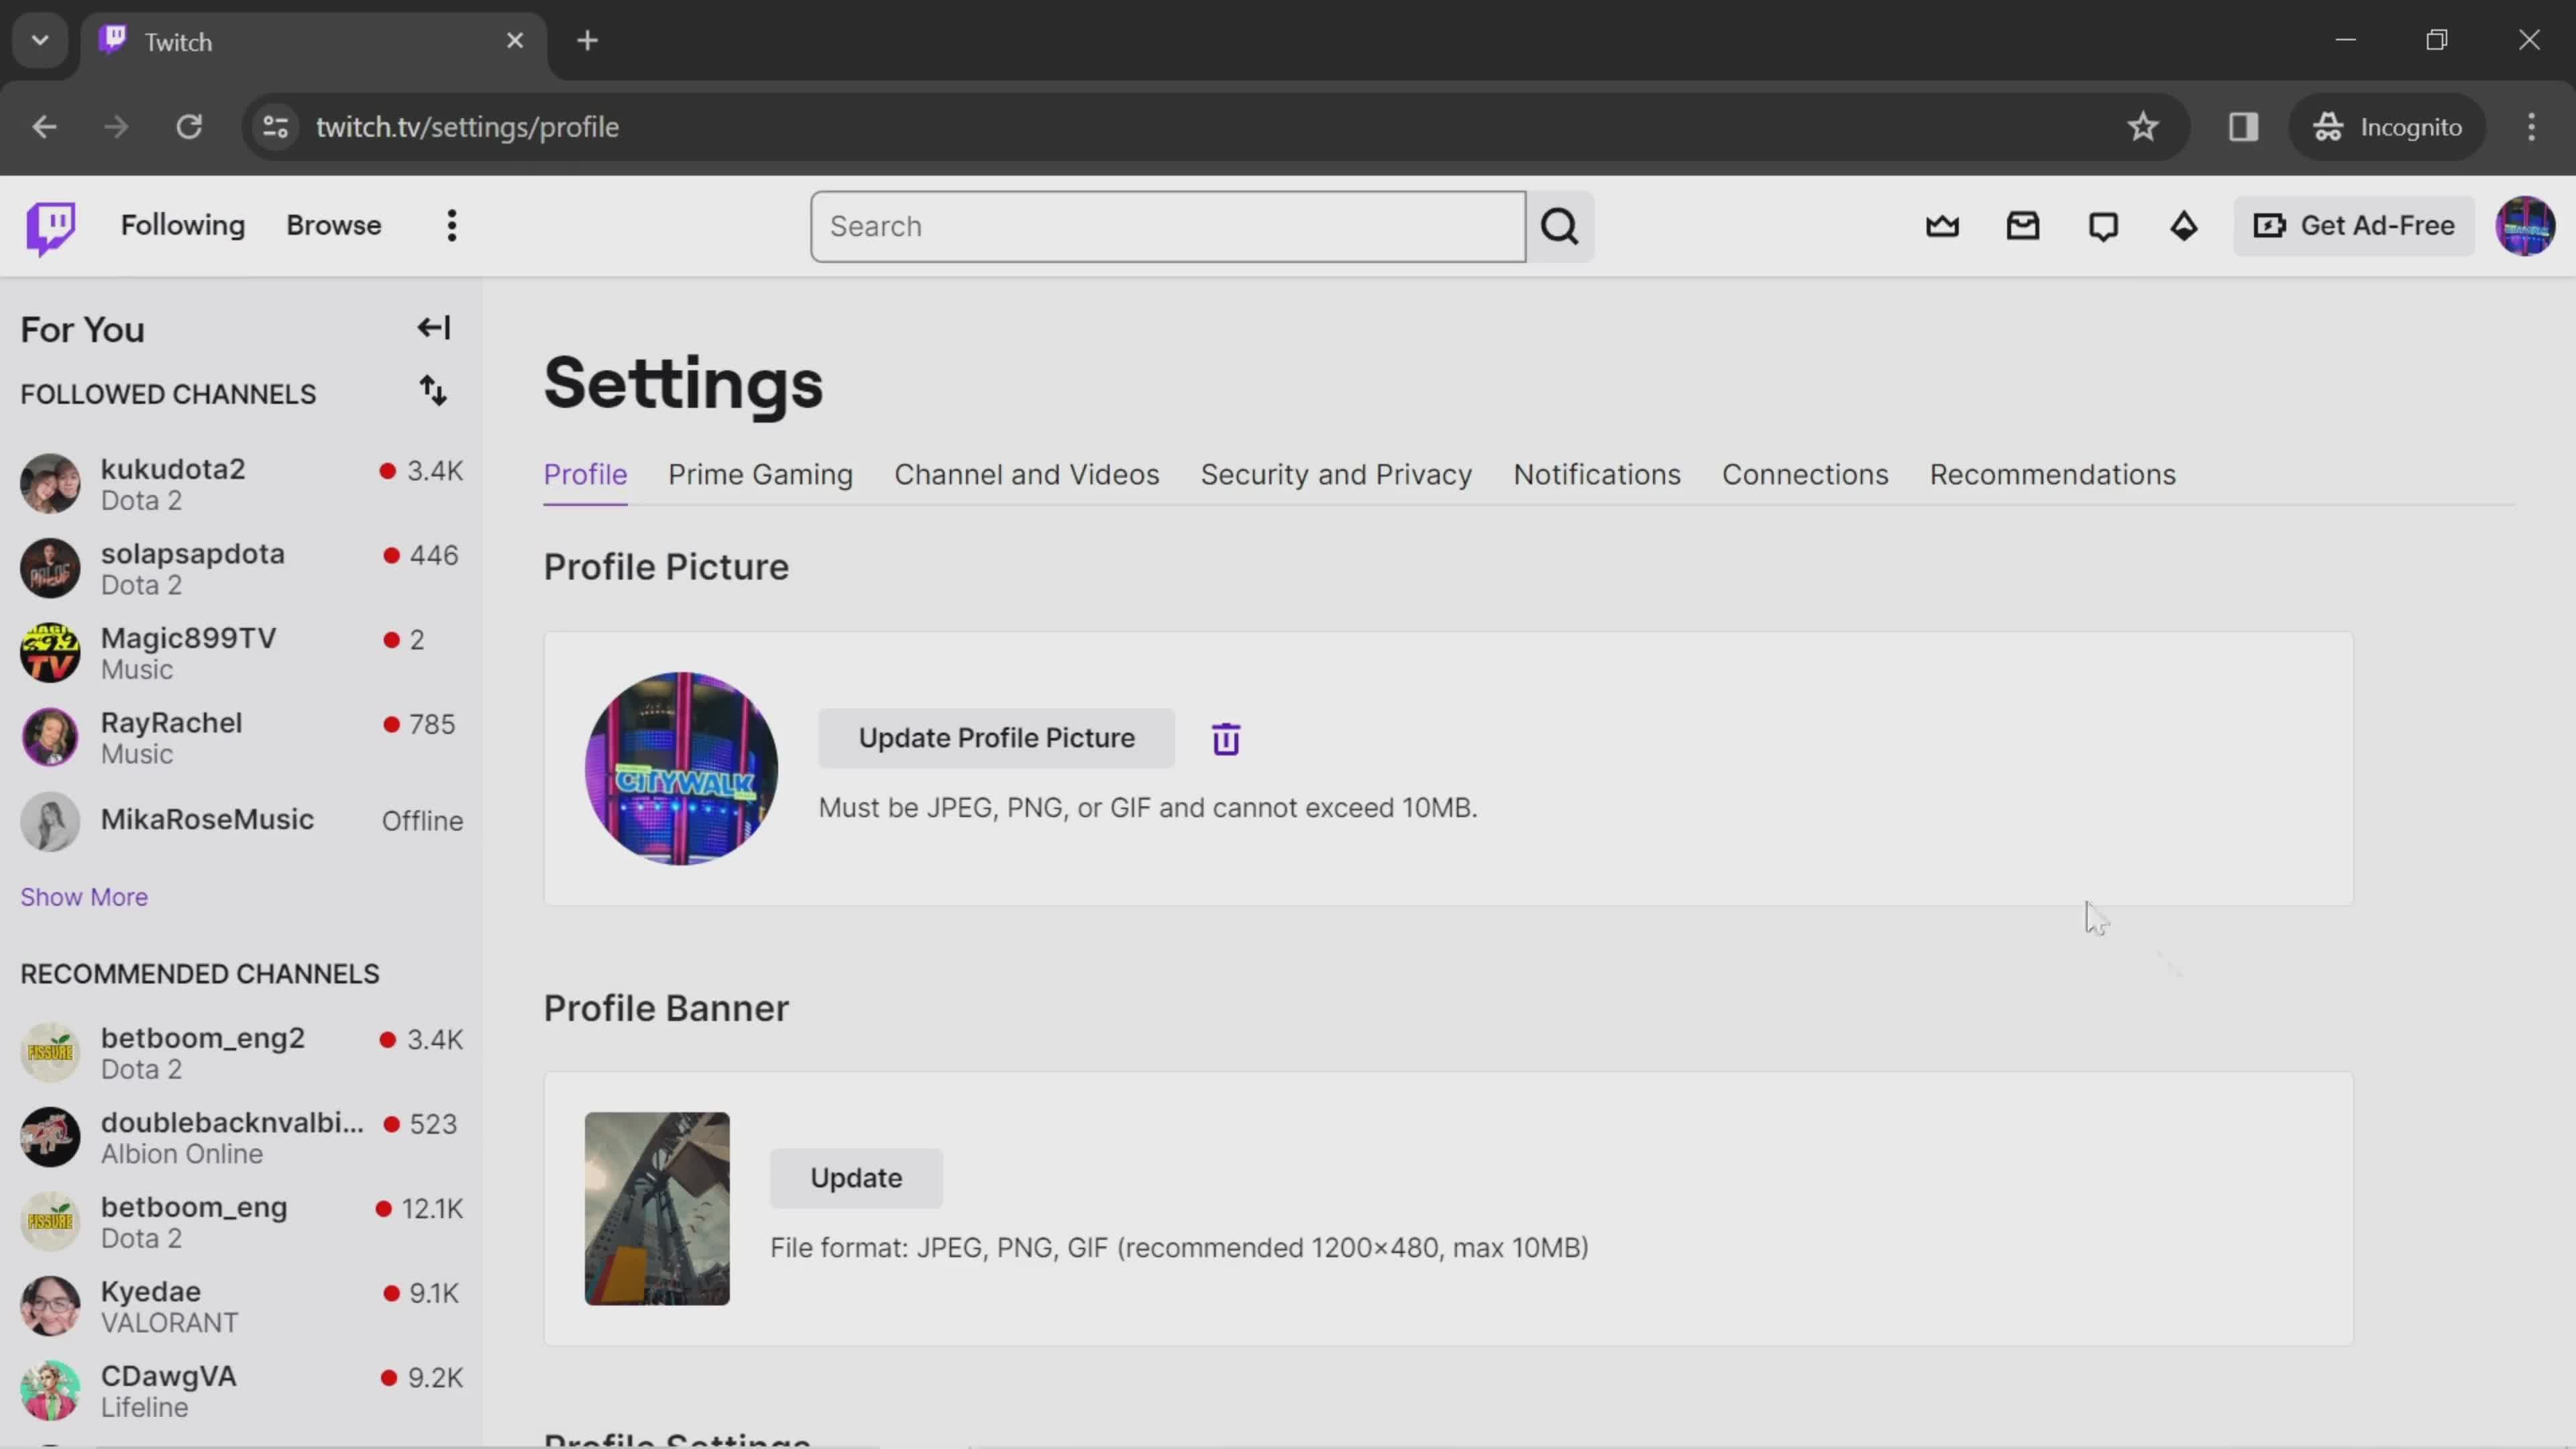Sort followed channels with arrows icon
The image size is (2576, 1449).
[433, 391]
